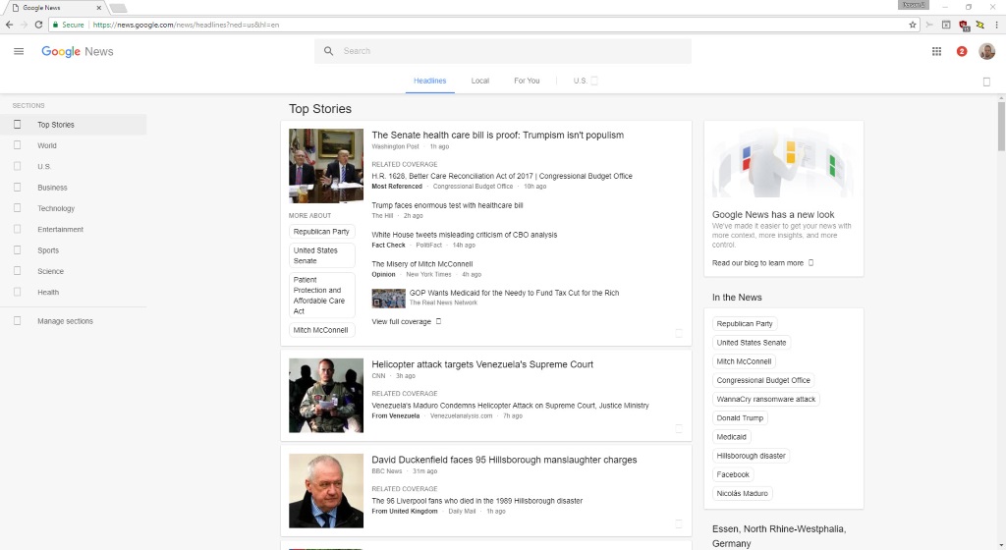1006x550 pixels.
Task: Click the address bar URL
Action: click(186, 25)
